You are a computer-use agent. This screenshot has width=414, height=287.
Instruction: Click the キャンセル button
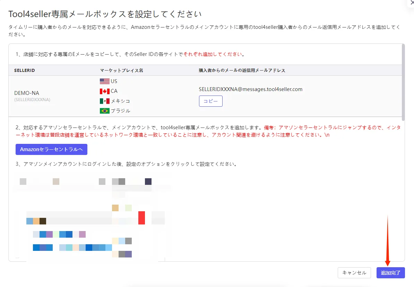(x=354, y=273)
